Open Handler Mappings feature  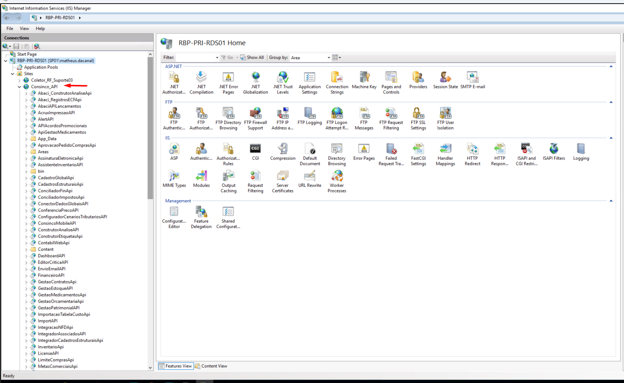click(445, 155)
